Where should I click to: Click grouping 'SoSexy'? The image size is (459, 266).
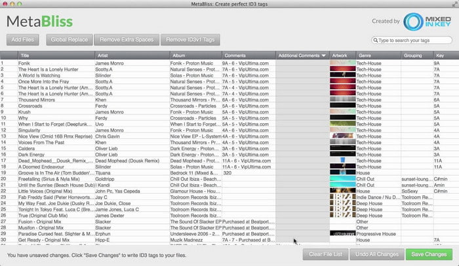tap(410, 191)
